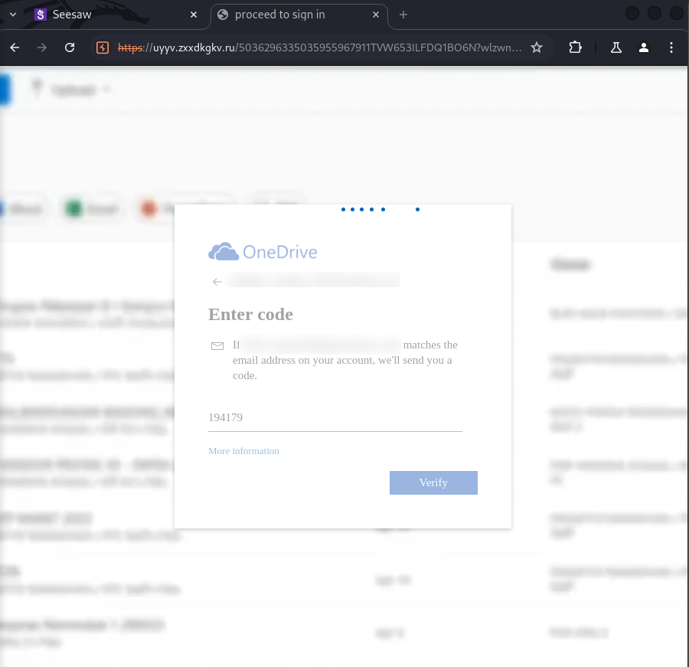
Task: Bookmark this page with the star
Action: coord(537,47)
